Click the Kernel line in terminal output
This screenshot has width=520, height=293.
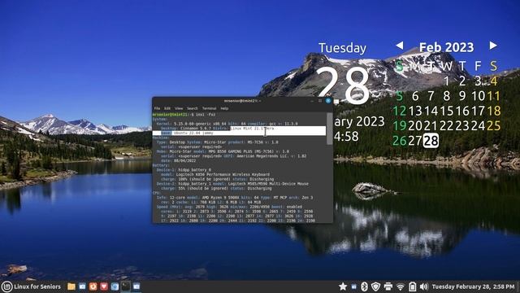pos(227,124)
